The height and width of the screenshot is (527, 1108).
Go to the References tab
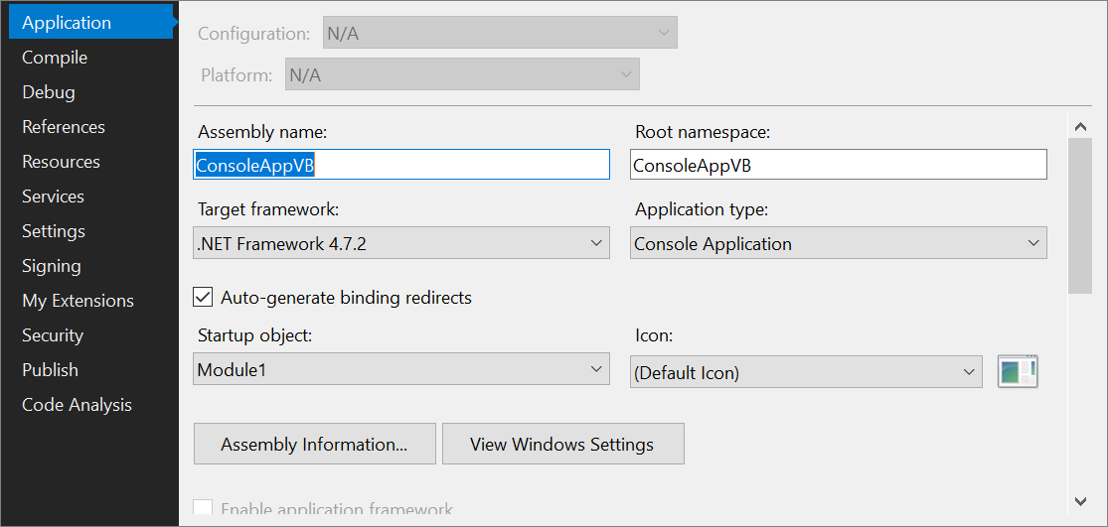point(63,127)
